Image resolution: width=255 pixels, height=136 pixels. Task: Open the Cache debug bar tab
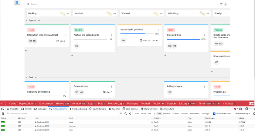click(x=13, y=104)
